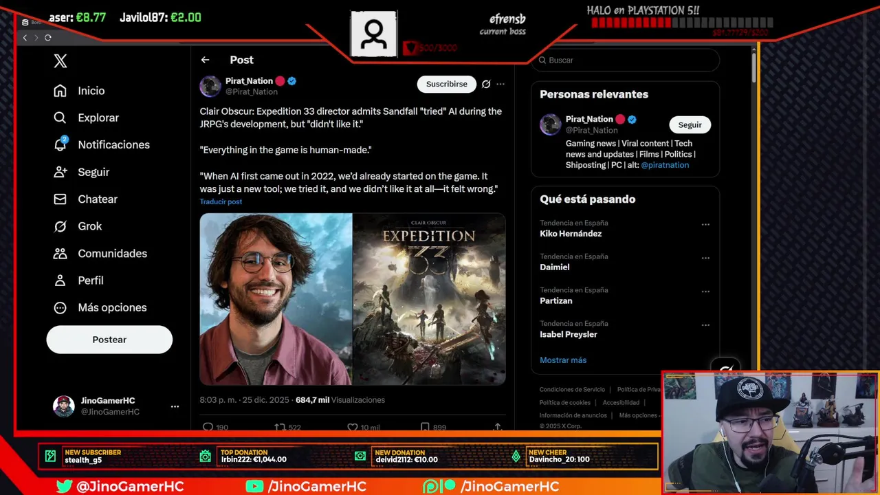Expand Más opciones menu

(100, 307)
